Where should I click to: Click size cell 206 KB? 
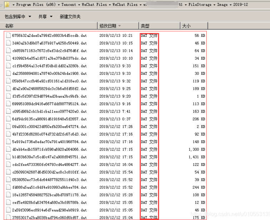click(199, 119)
